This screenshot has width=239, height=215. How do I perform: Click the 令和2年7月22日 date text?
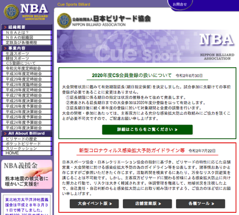point(202,151)
